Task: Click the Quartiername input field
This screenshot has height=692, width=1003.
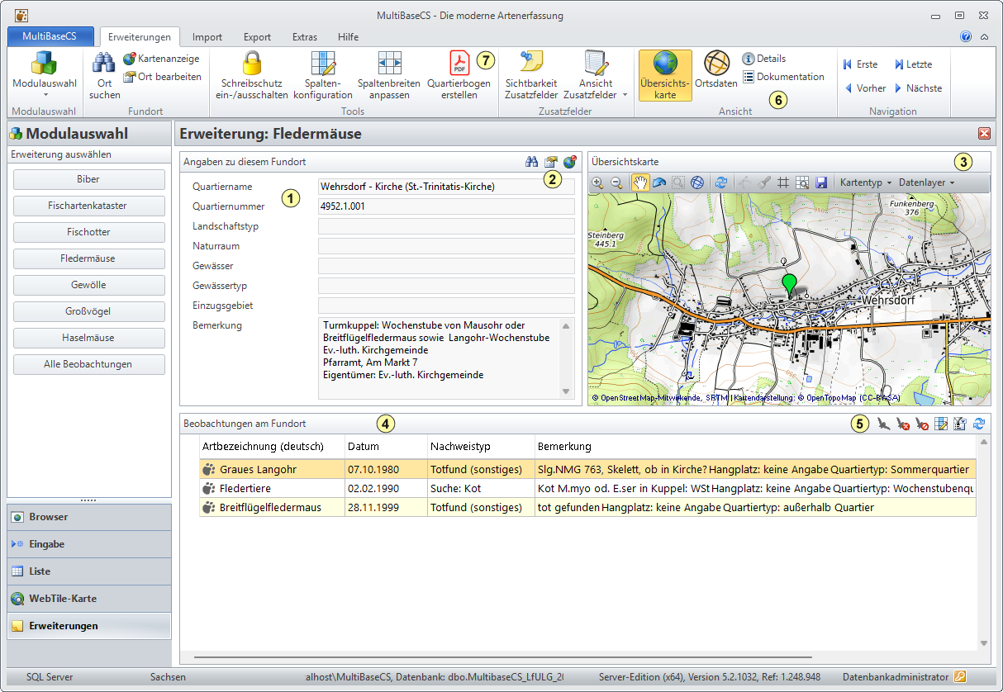Action: click(x=446, y=187)
